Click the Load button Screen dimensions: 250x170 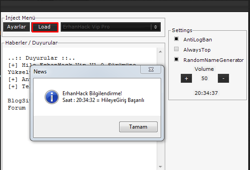pos(45,27)
